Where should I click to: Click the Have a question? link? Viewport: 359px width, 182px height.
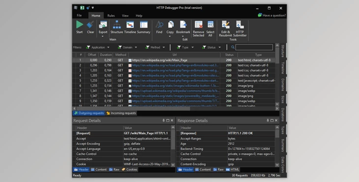click(x=274, y=16)
